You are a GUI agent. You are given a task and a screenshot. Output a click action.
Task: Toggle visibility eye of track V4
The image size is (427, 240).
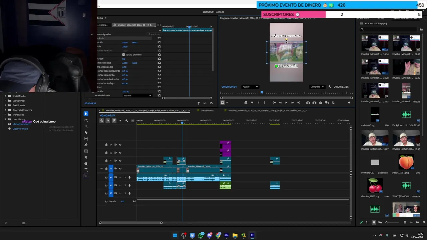(x=120, y=145)
